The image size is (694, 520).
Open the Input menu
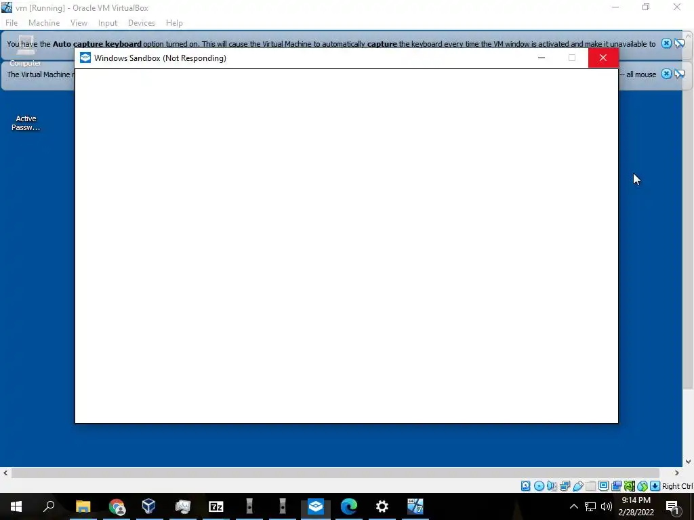pyautogui.click(x=108, y=23)
